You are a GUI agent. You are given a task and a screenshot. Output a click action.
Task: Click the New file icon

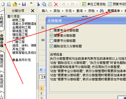tap(3, 4)
